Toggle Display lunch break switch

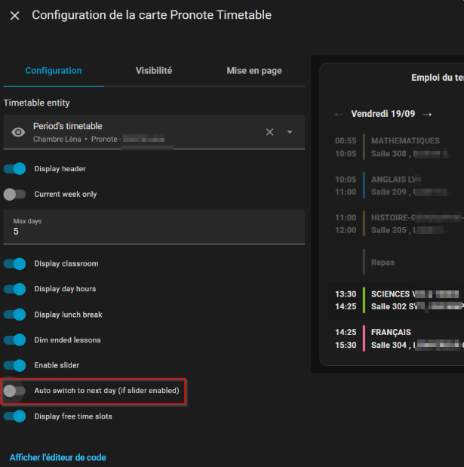coord(15,315)
